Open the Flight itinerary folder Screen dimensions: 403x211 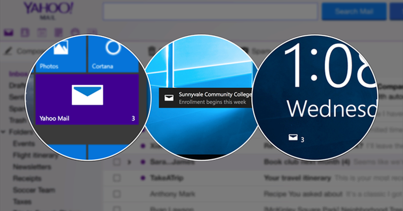(36, 155)
